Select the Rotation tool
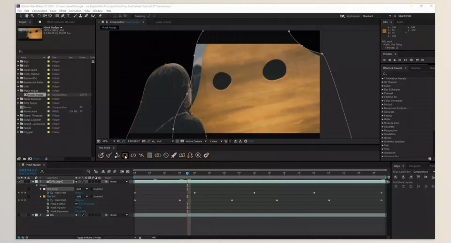 coord(39,16)
